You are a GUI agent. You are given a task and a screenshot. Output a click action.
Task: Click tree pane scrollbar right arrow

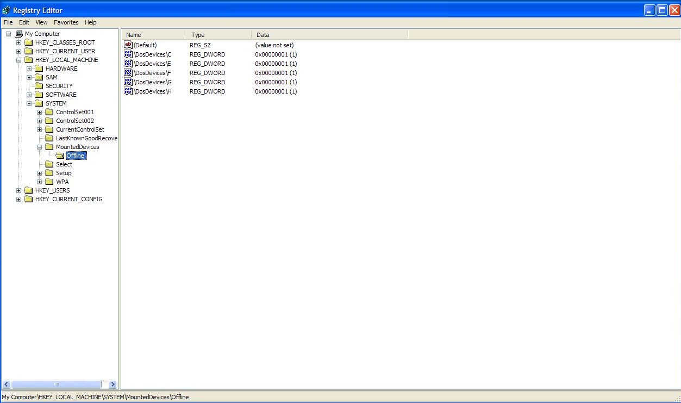(113, 384)
